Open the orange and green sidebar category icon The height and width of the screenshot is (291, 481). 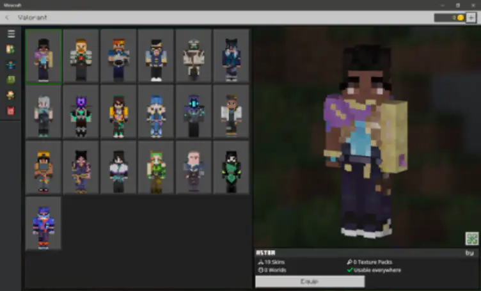click(x=11, y=49)
